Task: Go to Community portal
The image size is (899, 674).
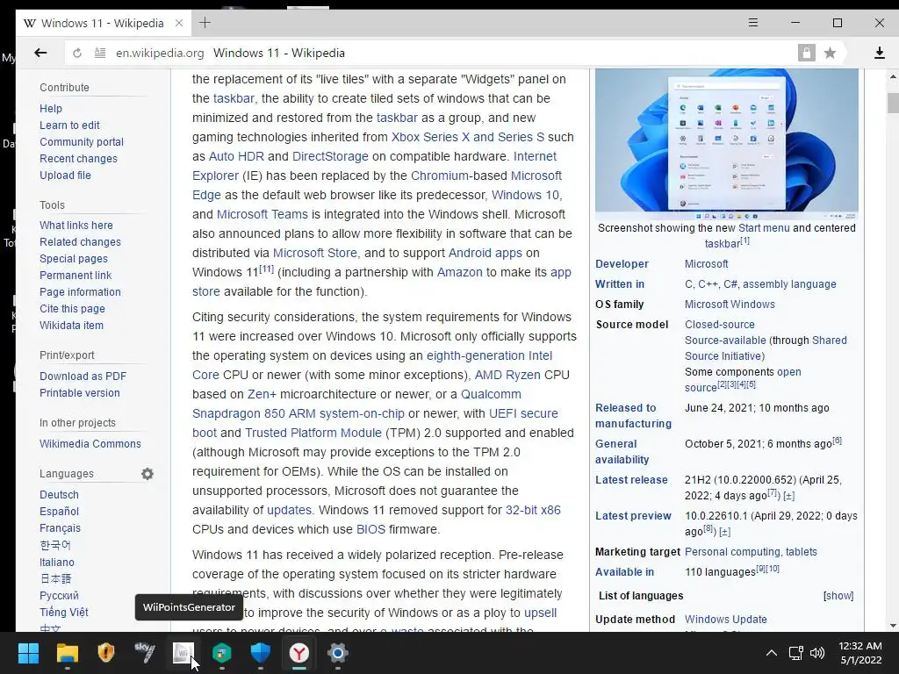Action: click(82, 141)
